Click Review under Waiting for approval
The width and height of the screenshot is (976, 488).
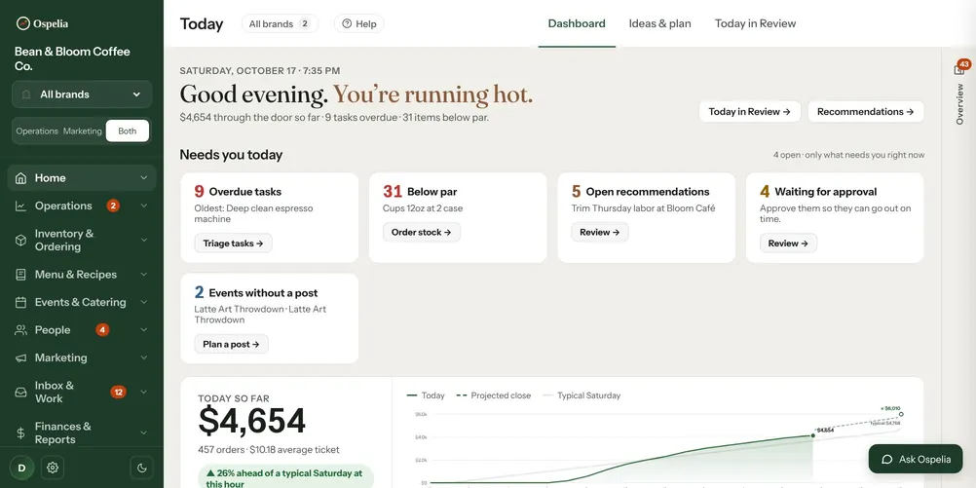pos(788,244)
